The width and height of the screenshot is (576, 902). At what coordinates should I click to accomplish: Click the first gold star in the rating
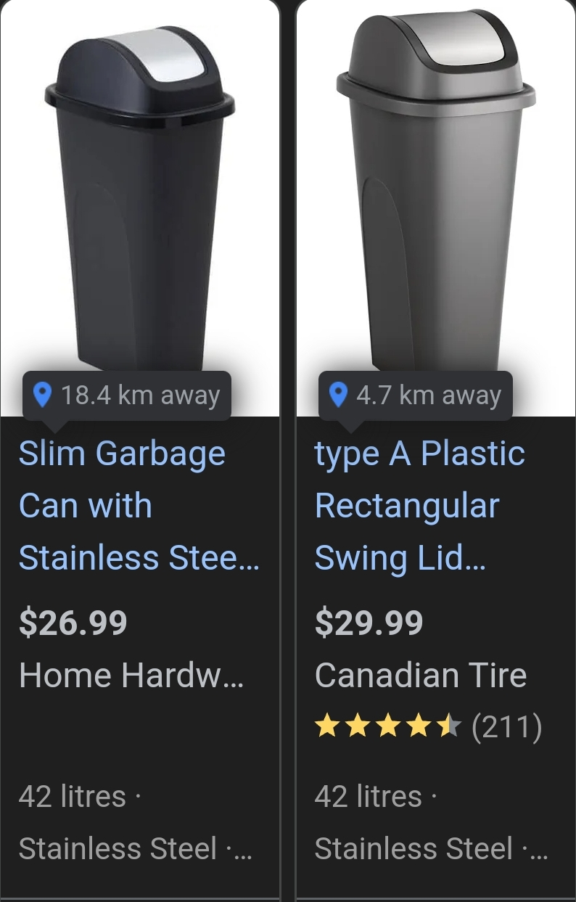[x=327, y=726]
